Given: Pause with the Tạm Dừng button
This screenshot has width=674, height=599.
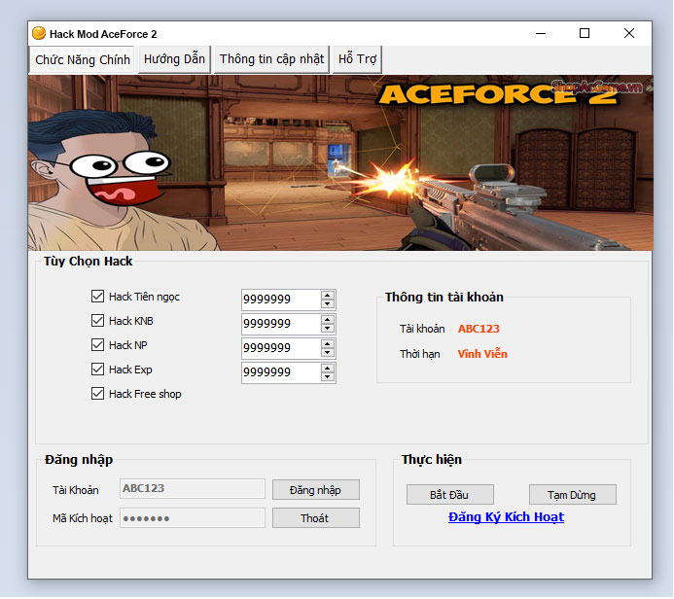Looking at the screenshot, I should click(x=573, y=495).
